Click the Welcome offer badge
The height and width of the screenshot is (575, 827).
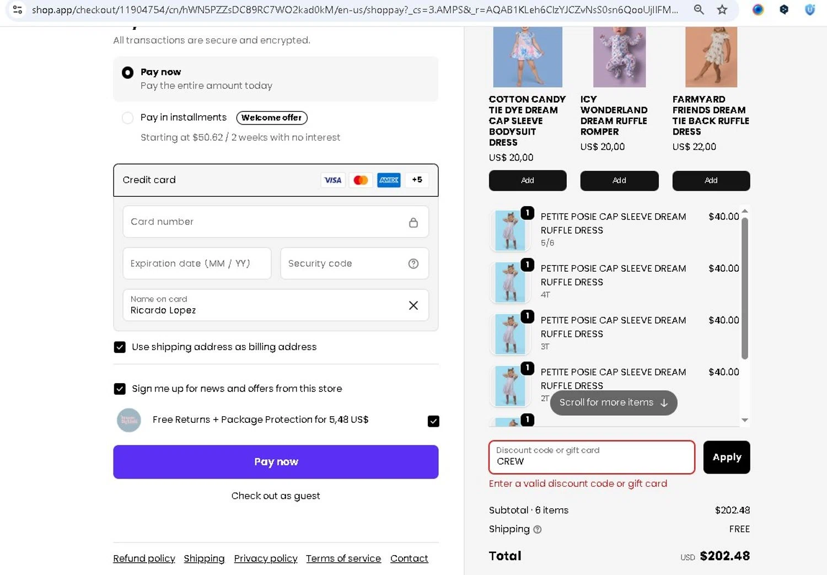pos(272,117)
